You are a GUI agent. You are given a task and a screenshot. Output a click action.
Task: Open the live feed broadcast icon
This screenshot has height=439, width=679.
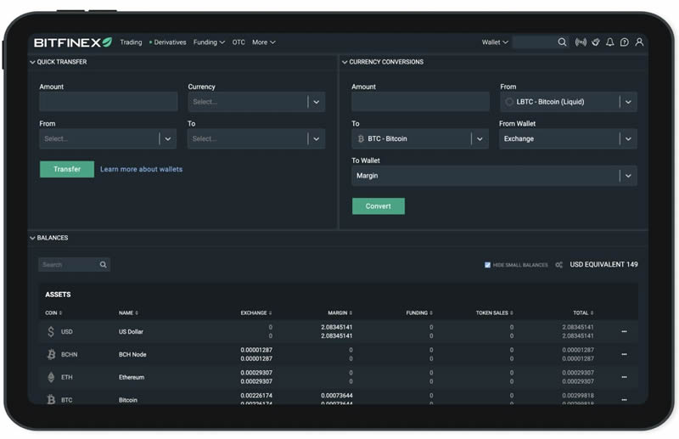[x=581, y=42]
